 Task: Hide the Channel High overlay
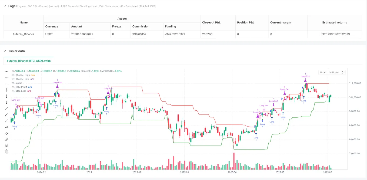point(13,75)
